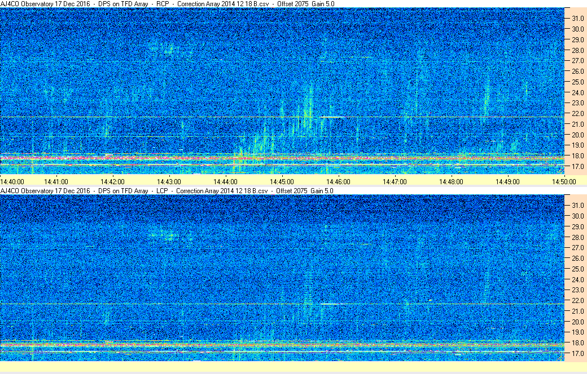Click the 14:47:00 time axis label
Image resolution: width=587 pixels, height=374 pixels.
tap(395, 182)
